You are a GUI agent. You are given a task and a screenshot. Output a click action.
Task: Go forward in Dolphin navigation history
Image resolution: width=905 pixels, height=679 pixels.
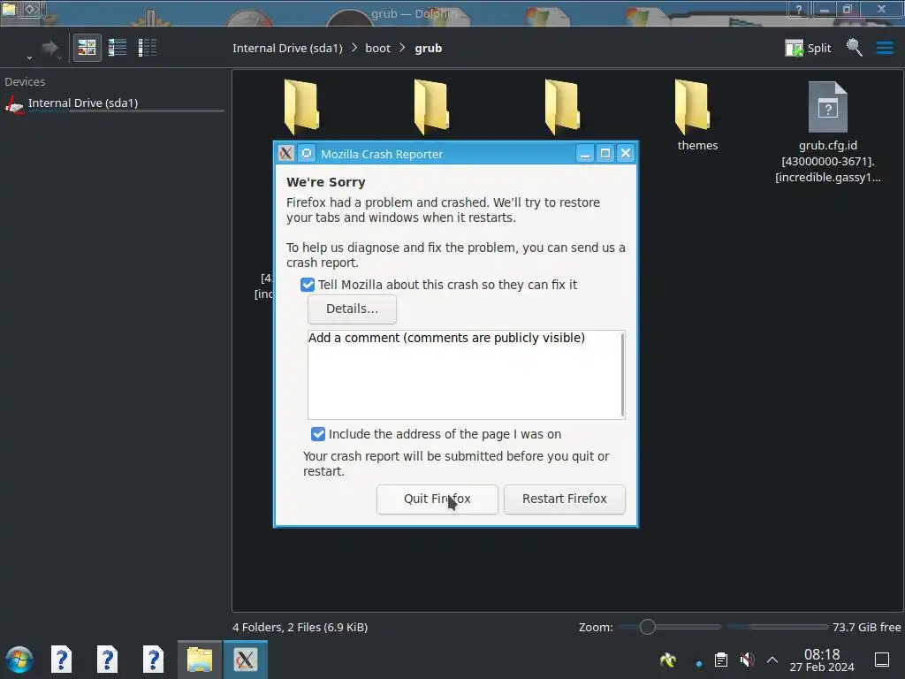[x=50, y=48]
